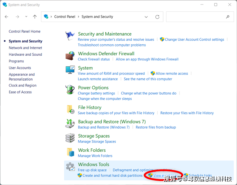Expand the address bar history dropdown

coord(146,17)
